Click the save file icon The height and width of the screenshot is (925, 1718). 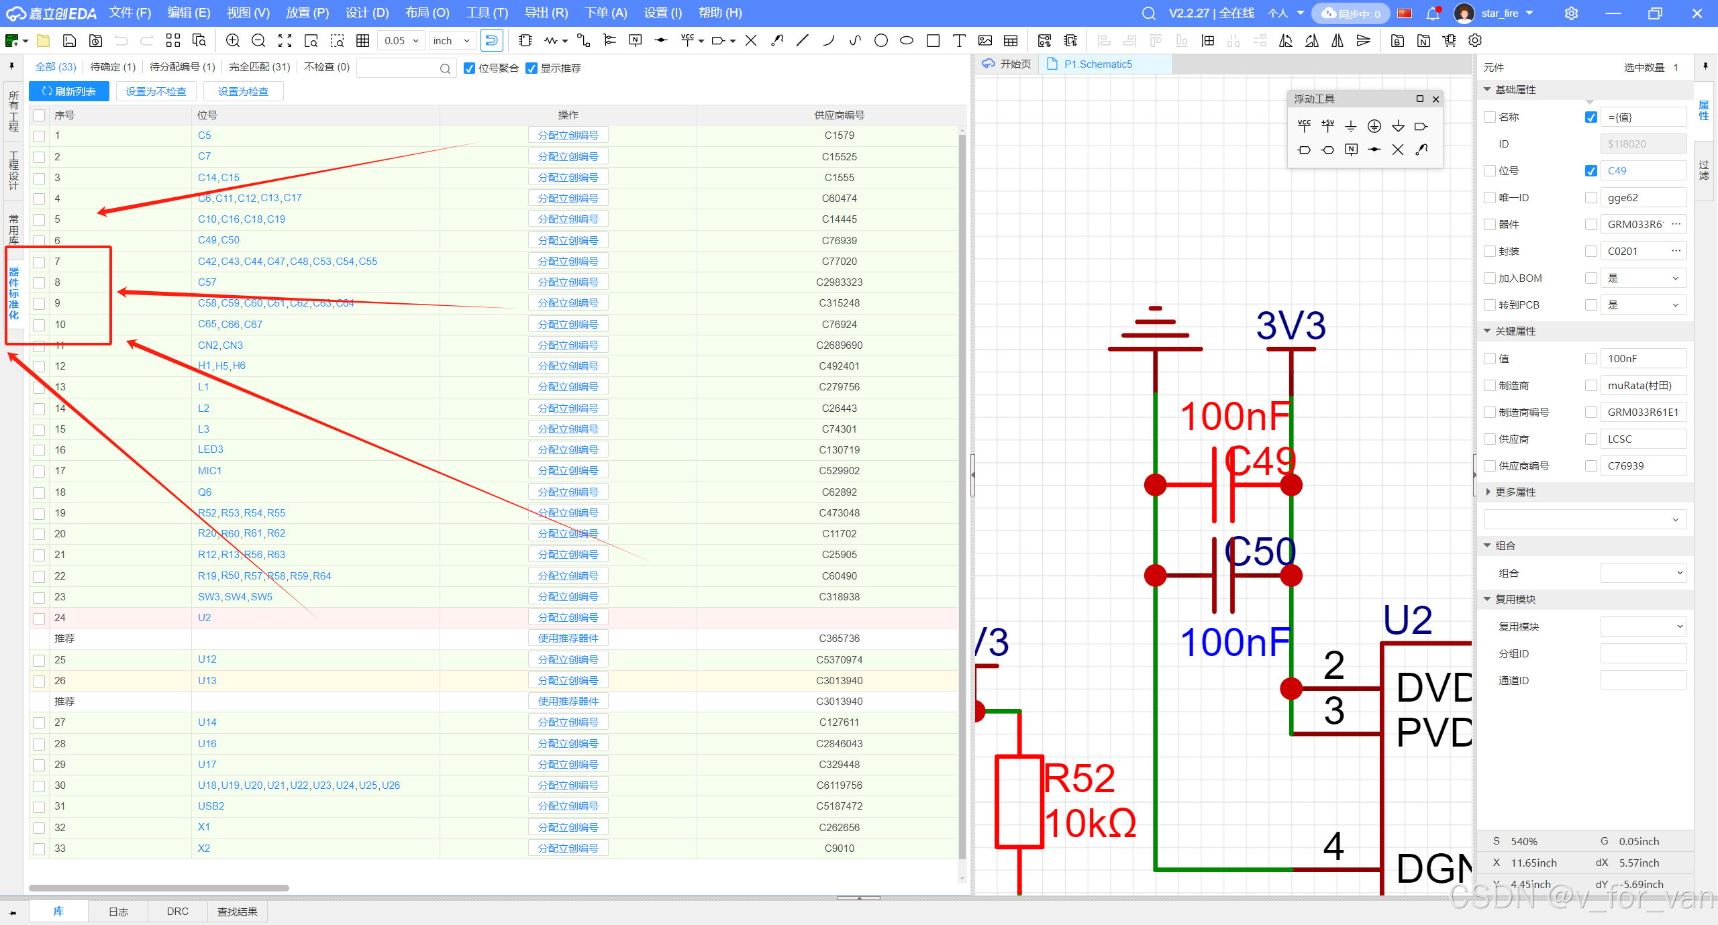pyautogui.click(x=69, y=41)
